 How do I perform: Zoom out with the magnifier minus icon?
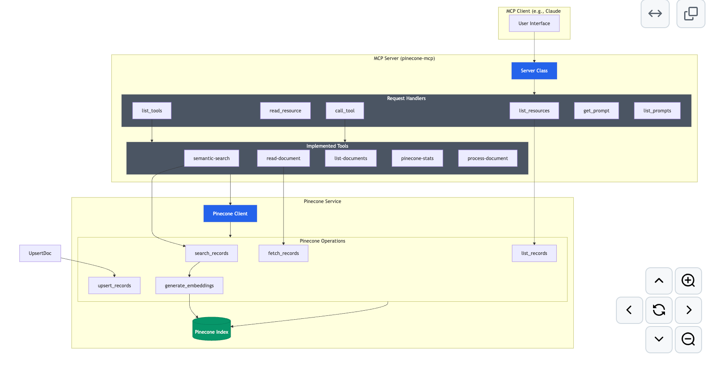688,339
